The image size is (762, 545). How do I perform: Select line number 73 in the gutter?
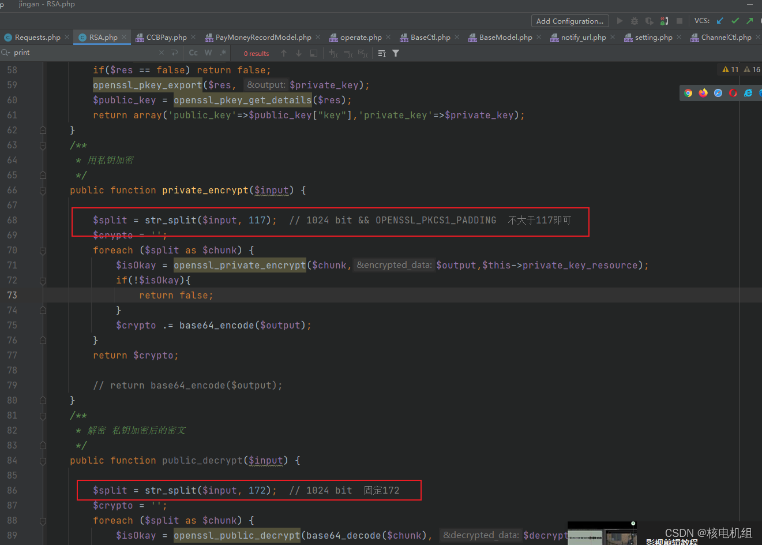13,295
